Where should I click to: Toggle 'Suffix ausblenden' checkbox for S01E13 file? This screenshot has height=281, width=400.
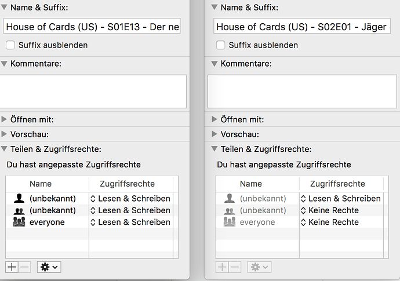coord(10,45)
